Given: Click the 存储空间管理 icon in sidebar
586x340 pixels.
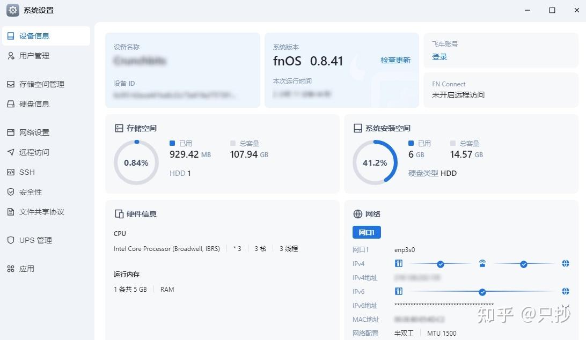Looking at the screenshot, I should pyautogui.click(x=11, y=84).
